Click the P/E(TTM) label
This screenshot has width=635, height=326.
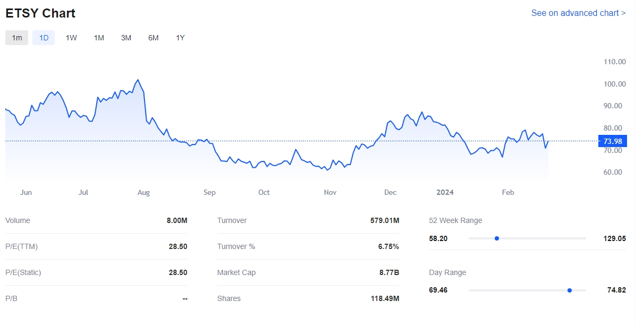[x=22, y=246]
